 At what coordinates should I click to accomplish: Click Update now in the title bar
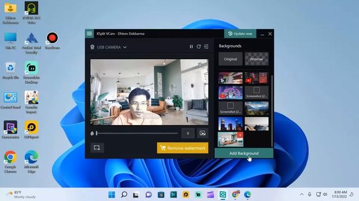240,33
